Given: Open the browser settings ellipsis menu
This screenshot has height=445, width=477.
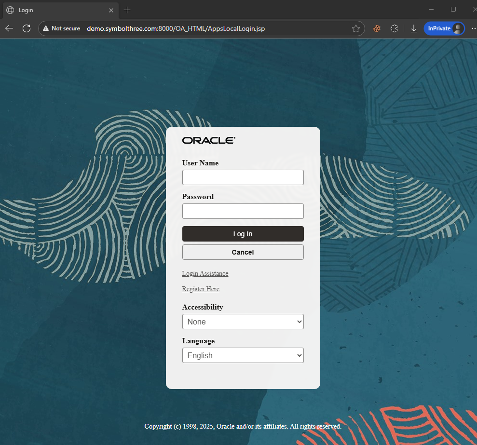Looking at the screenshot, I should point(473,28).
